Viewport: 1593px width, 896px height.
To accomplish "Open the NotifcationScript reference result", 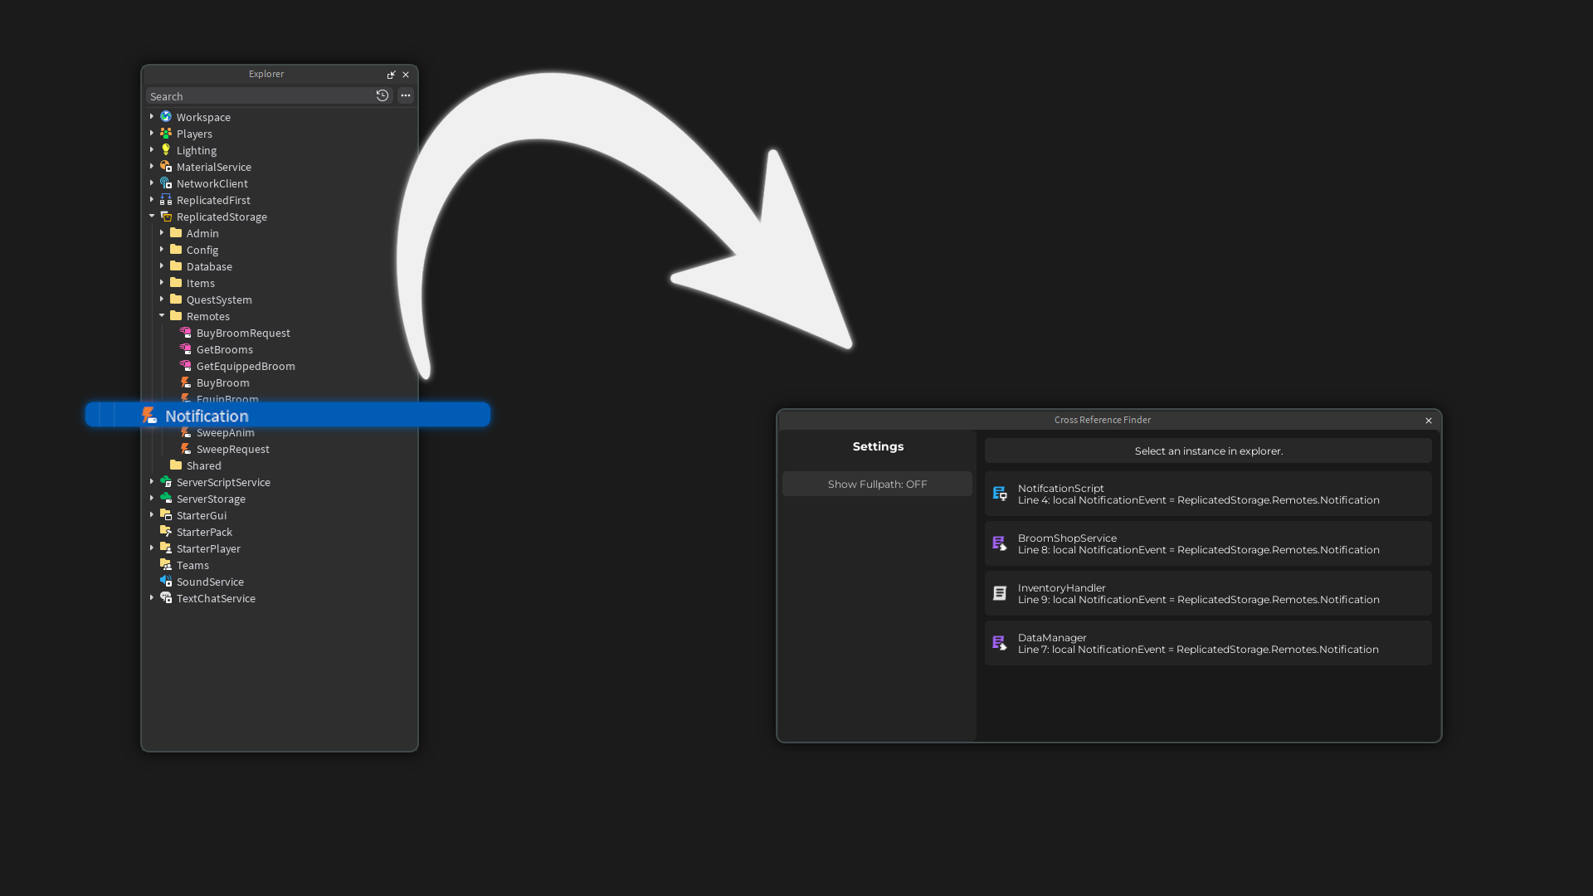I will point(1207,494).
